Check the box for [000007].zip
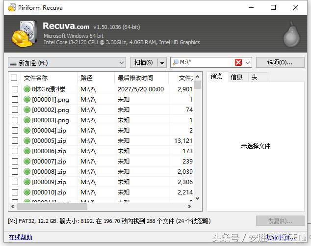This screenshot has height=246, width=311. (x=15, y=161)
